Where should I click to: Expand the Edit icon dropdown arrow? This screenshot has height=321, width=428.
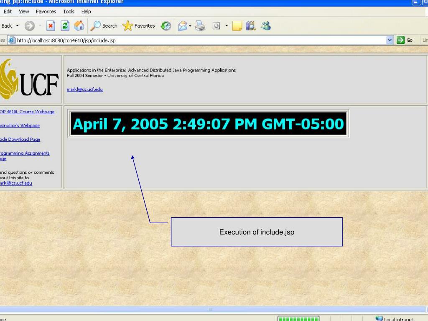[227, 26]
